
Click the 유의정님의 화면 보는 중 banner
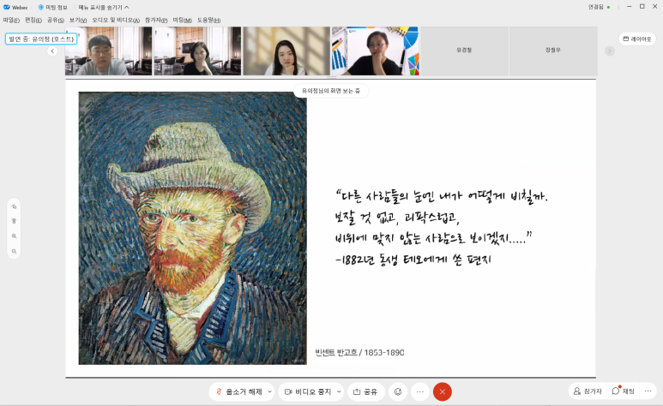tap(331, 91)
